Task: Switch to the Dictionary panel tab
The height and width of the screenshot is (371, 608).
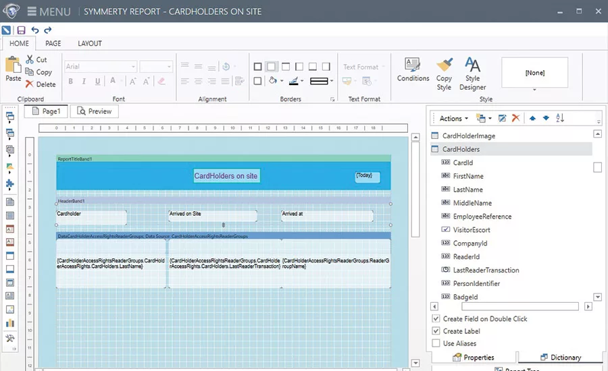Action: tap(561, 358)
